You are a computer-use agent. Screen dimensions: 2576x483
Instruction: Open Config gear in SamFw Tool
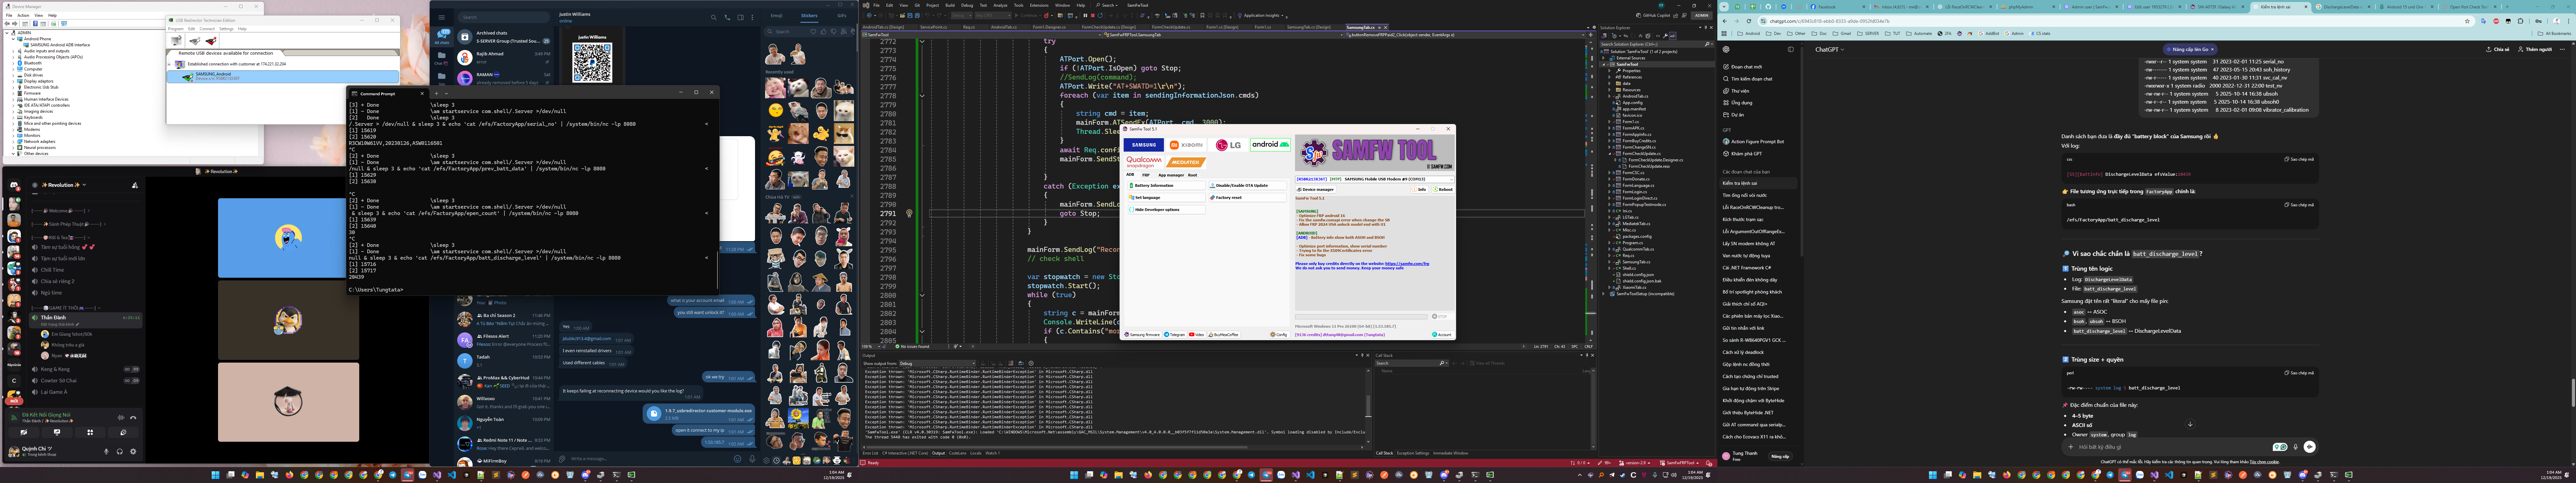pos(1280,335)
